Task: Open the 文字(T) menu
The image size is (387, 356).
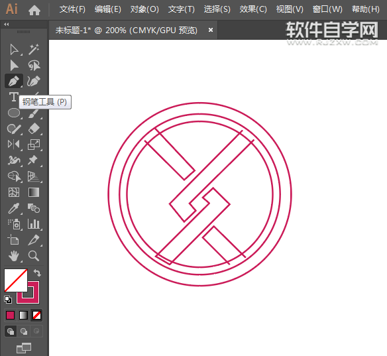Action: (x=182, y=9)
